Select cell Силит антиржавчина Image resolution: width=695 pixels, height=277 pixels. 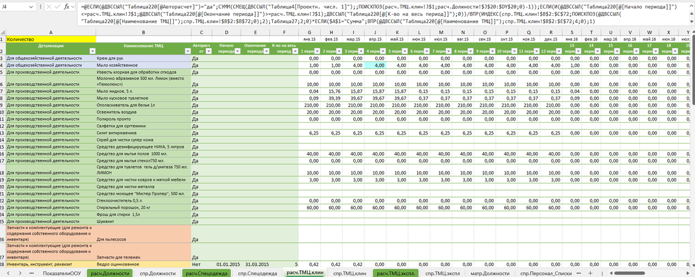(143, 133)
